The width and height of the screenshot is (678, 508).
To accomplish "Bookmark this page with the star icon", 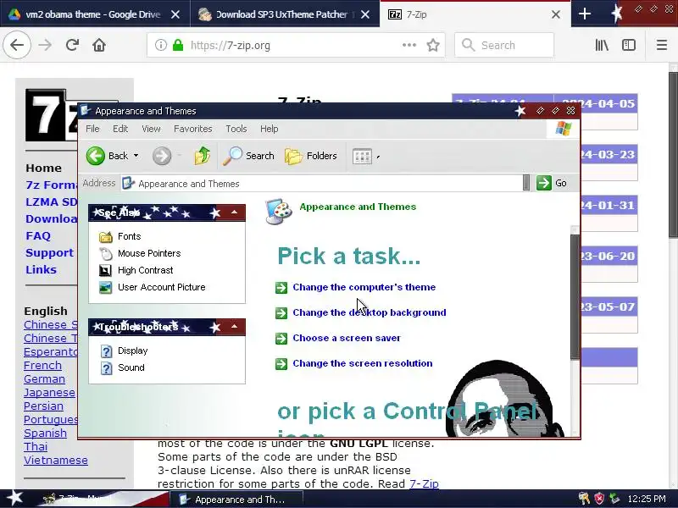I will tap(433, 45).
